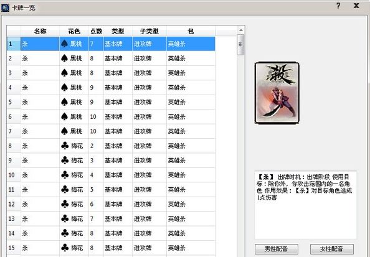
Task: Click the app icon in title bar
Action: [5, 7]
